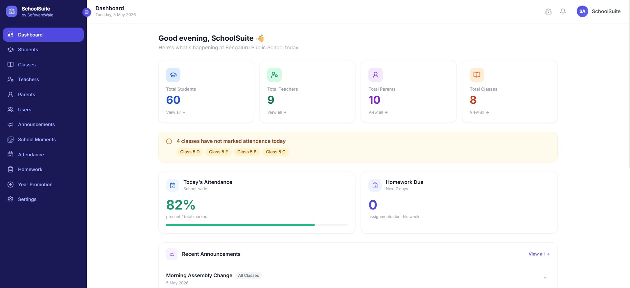Click the 10 total parents number
Viewport: 630px width, 288px height.
tap(374, 100)
